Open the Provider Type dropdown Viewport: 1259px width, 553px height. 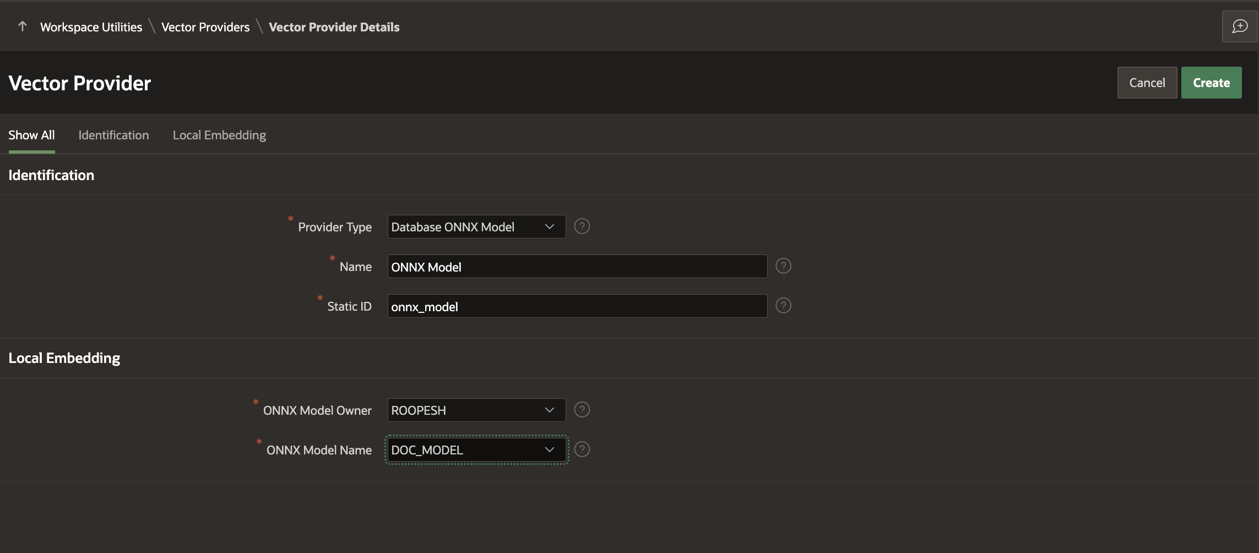coord(476,227)
